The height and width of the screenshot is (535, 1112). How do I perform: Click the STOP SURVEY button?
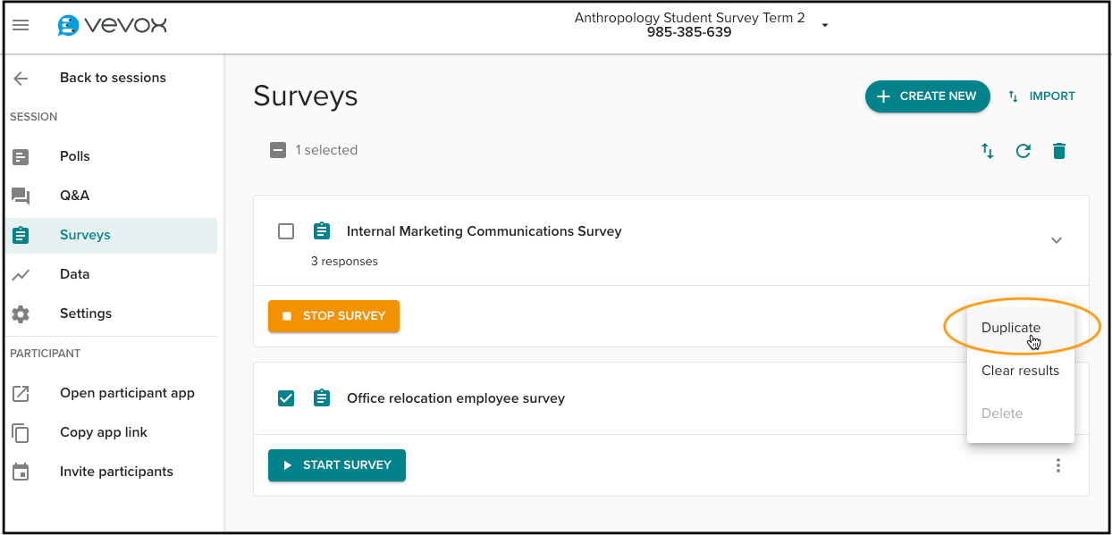point(333,316)
